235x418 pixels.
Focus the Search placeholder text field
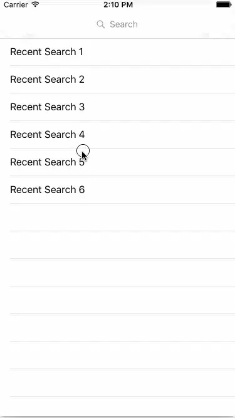[x=118, y=24]
